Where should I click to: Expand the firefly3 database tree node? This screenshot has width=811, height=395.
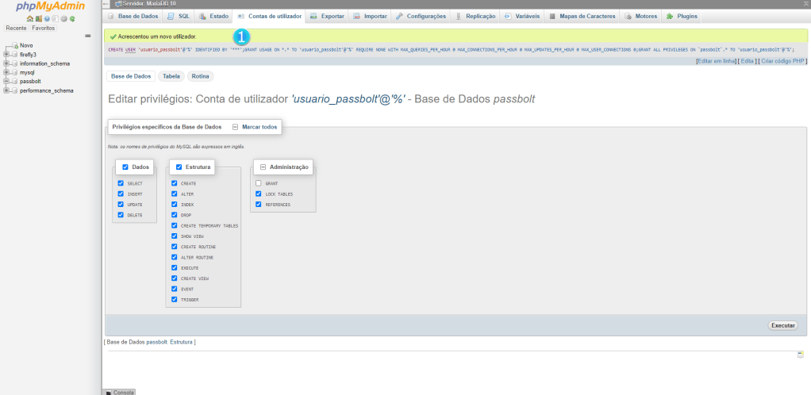coord(6,55)
